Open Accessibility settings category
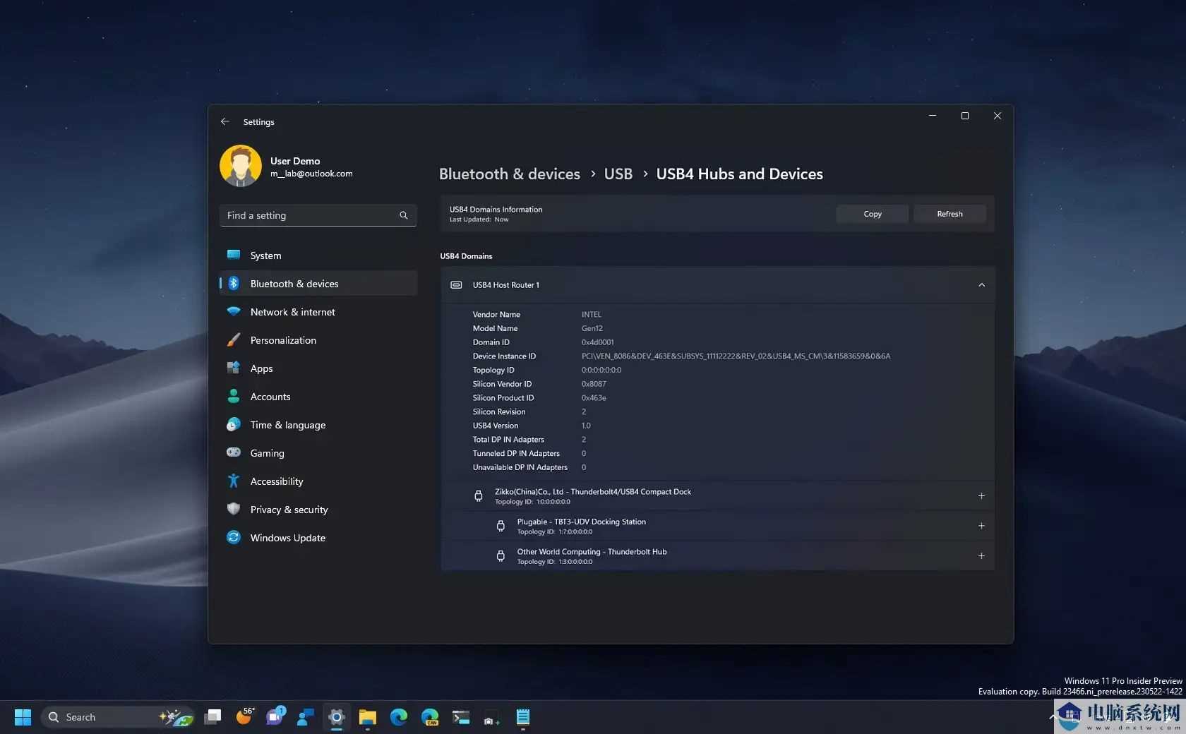The image size is (1186, 734). [x=318, y=481]
